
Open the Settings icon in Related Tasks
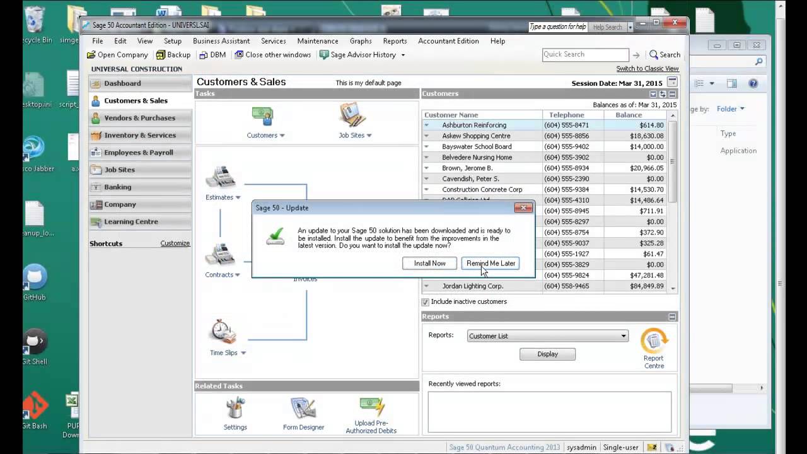(235, 408)
